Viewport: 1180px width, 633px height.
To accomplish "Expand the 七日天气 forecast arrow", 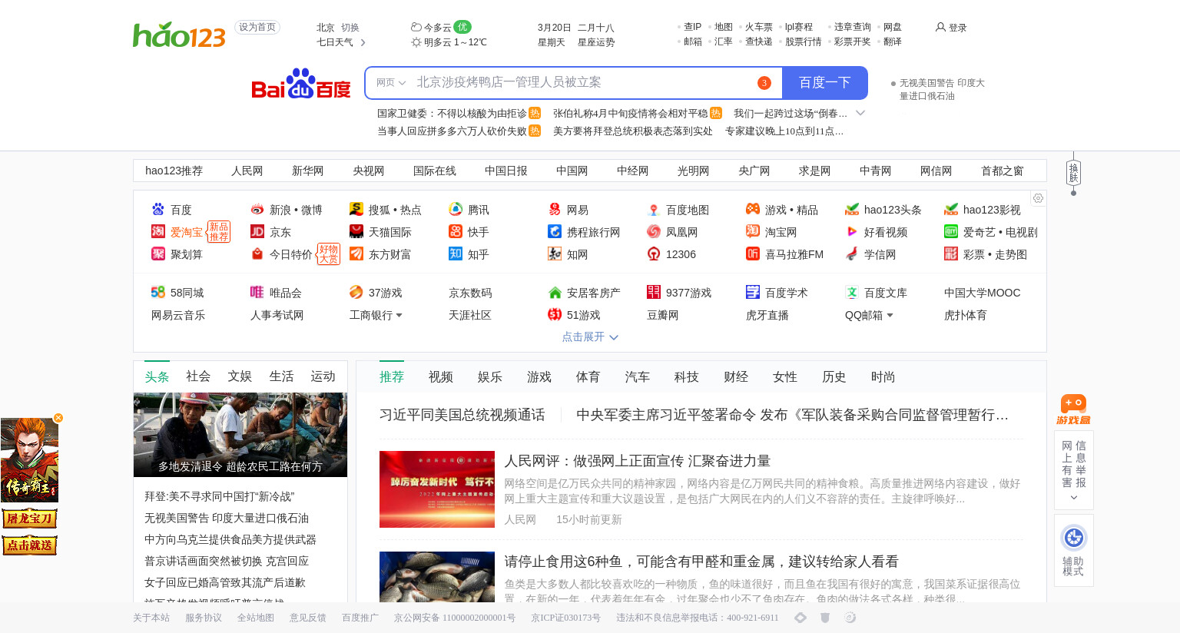I will pos(363,42).
